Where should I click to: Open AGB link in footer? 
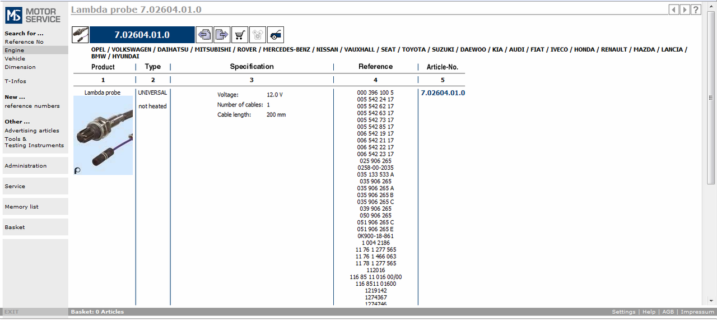point(668,312)
